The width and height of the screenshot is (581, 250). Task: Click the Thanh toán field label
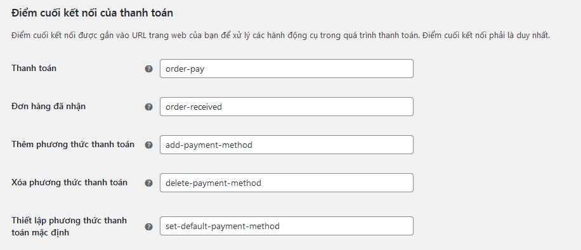click(34, 69)
